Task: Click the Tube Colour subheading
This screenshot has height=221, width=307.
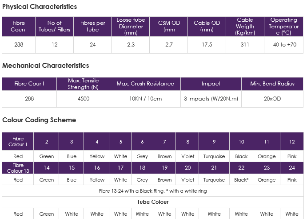Action: coord(153,202)
